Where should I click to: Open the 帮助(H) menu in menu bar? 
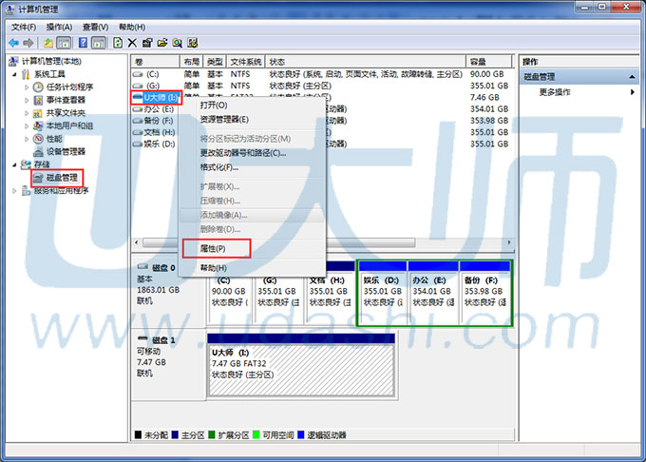[x=132, y=28]
